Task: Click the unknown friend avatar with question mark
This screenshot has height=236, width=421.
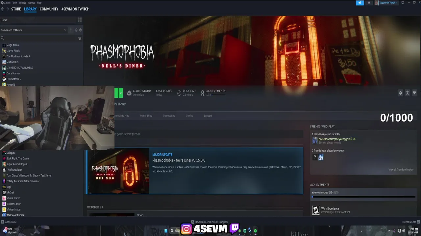Action: tap(315, 157)
